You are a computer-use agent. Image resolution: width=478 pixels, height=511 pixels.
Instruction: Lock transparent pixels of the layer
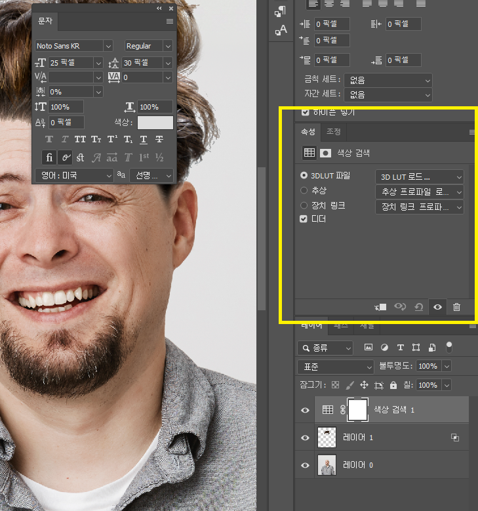point(335,385)
